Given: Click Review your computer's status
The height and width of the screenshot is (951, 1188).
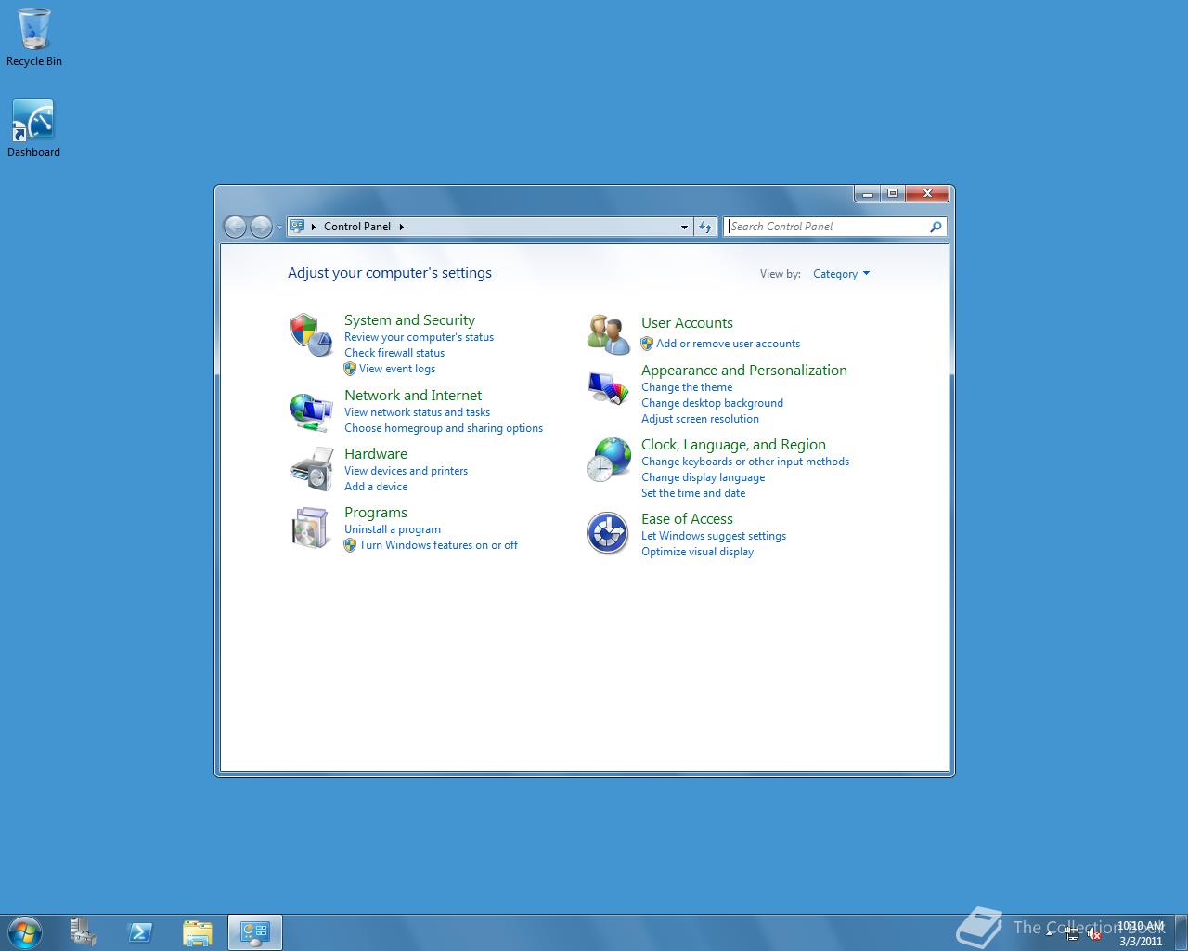Looking at the screenshot, I should coord(419,337).
